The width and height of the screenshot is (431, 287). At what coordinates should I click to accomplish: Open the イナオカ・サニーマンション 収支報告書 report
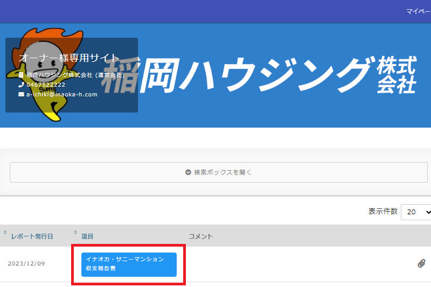(x=129, y=264)
